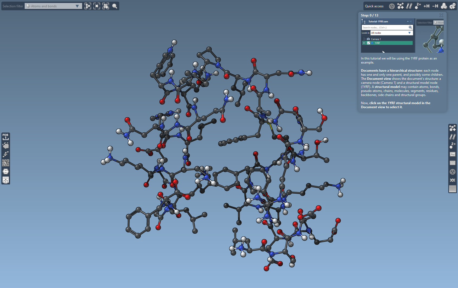458x288 pixels.
Task: Toggle the 1YRF visibility checkbox
Action: (x=368, y=43)
